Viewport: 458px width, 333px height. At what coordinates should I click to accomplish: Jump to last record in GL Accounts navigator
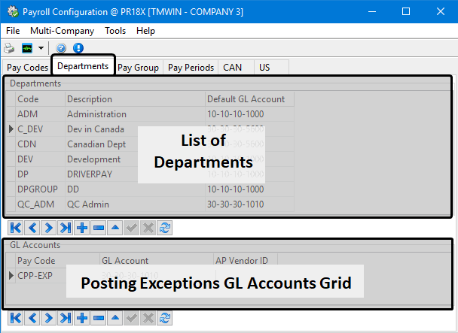click(66, 318)
